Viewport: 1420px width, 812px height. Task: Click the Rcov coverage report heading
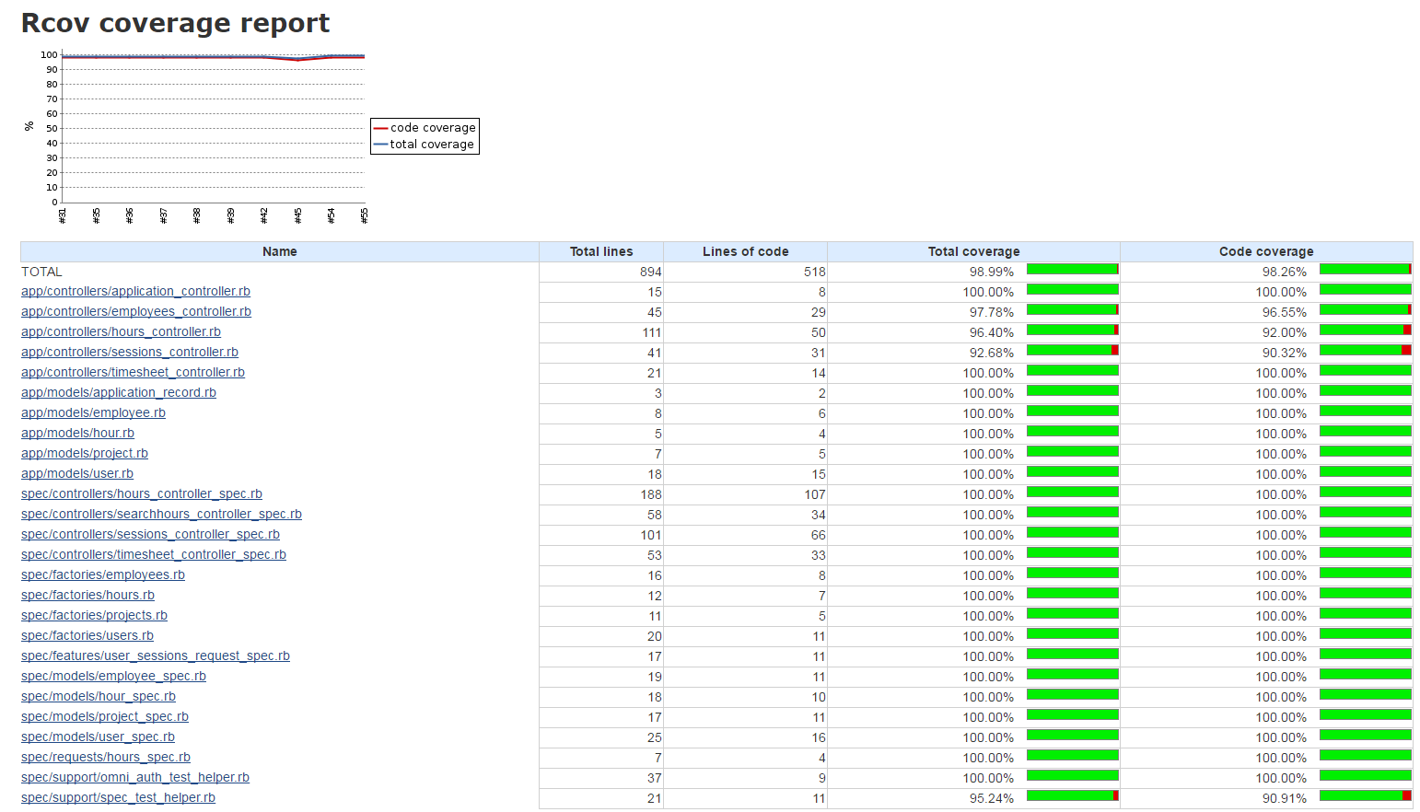pos(175,23)
